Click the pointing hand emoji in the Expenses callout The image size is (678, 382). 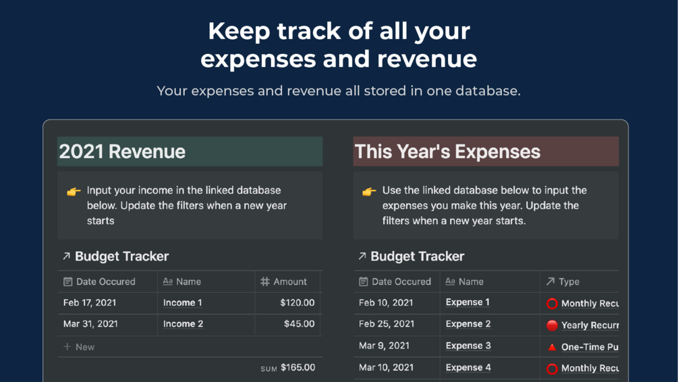pos(369,192)
